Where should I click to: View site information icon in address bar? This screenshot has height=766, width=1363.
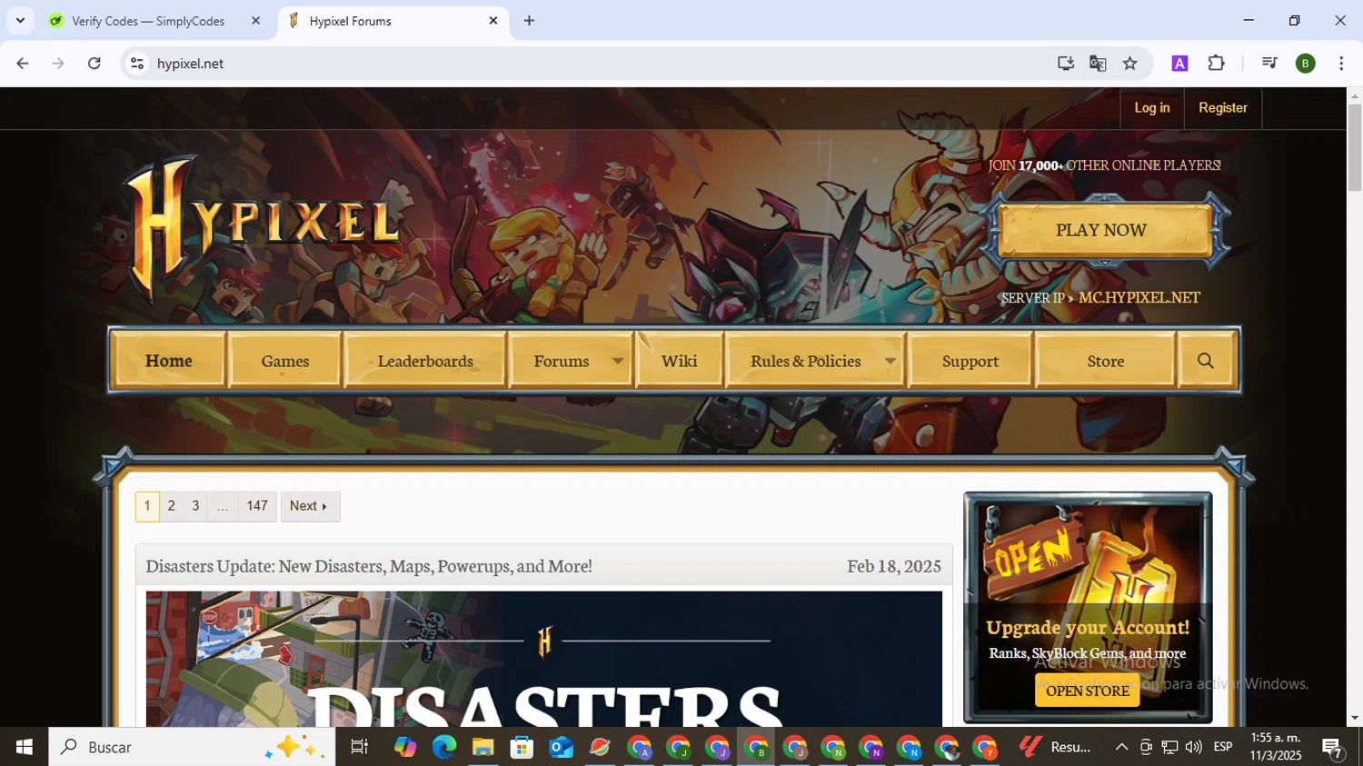(137, 64)
